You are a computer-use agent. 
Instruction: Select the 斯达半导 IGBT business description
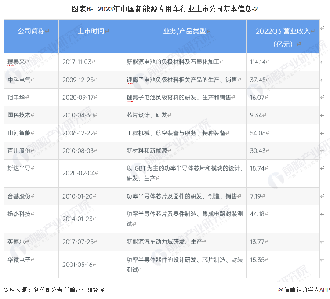[185, 173]
